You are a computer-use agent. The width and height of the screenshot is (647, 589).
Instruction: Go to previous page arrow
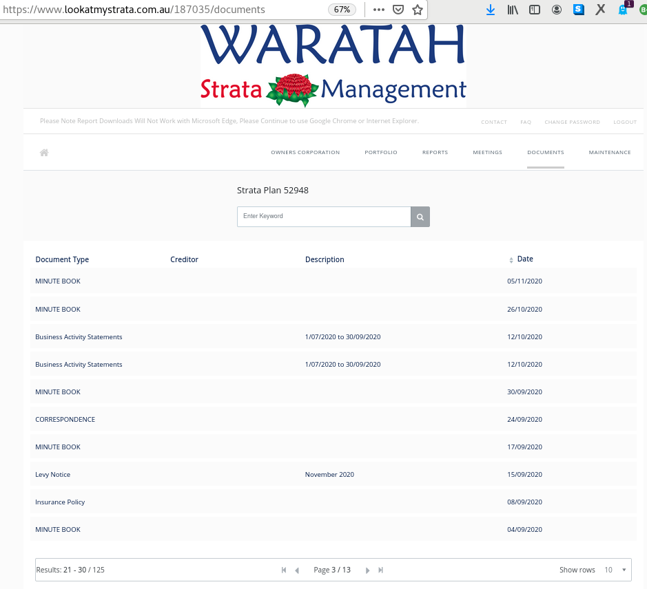(x=297, y=570)
